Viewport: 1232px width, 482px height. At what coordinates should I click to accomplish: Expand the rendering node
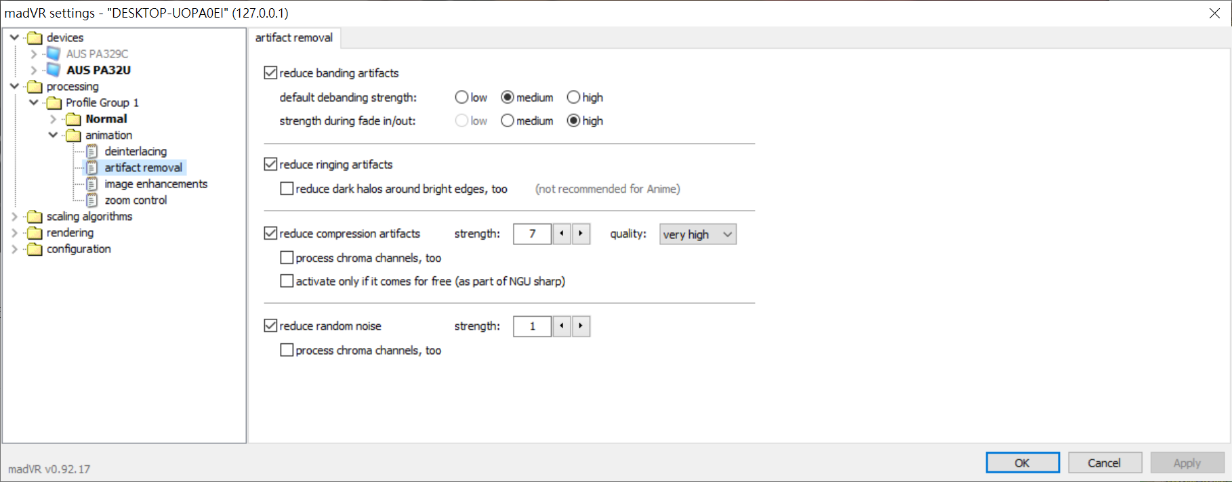click(14, 233)
